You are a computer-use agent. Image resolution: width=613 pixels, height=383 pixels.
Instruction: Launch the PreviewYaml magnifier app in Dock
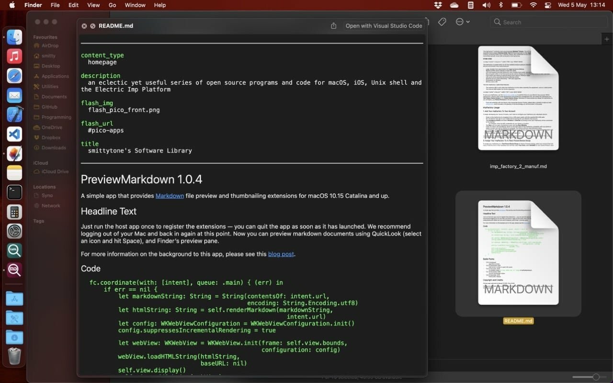(x=14, y=250)
